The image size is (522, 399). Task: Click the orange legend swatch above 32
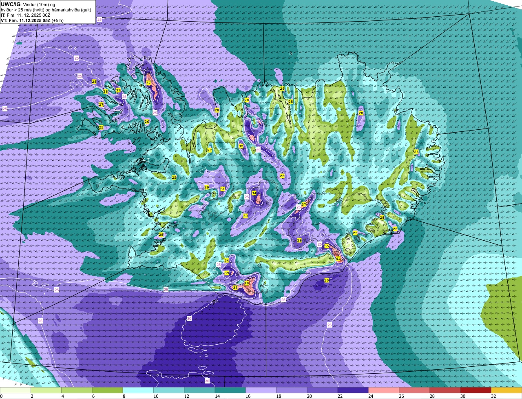coord(507,390)
